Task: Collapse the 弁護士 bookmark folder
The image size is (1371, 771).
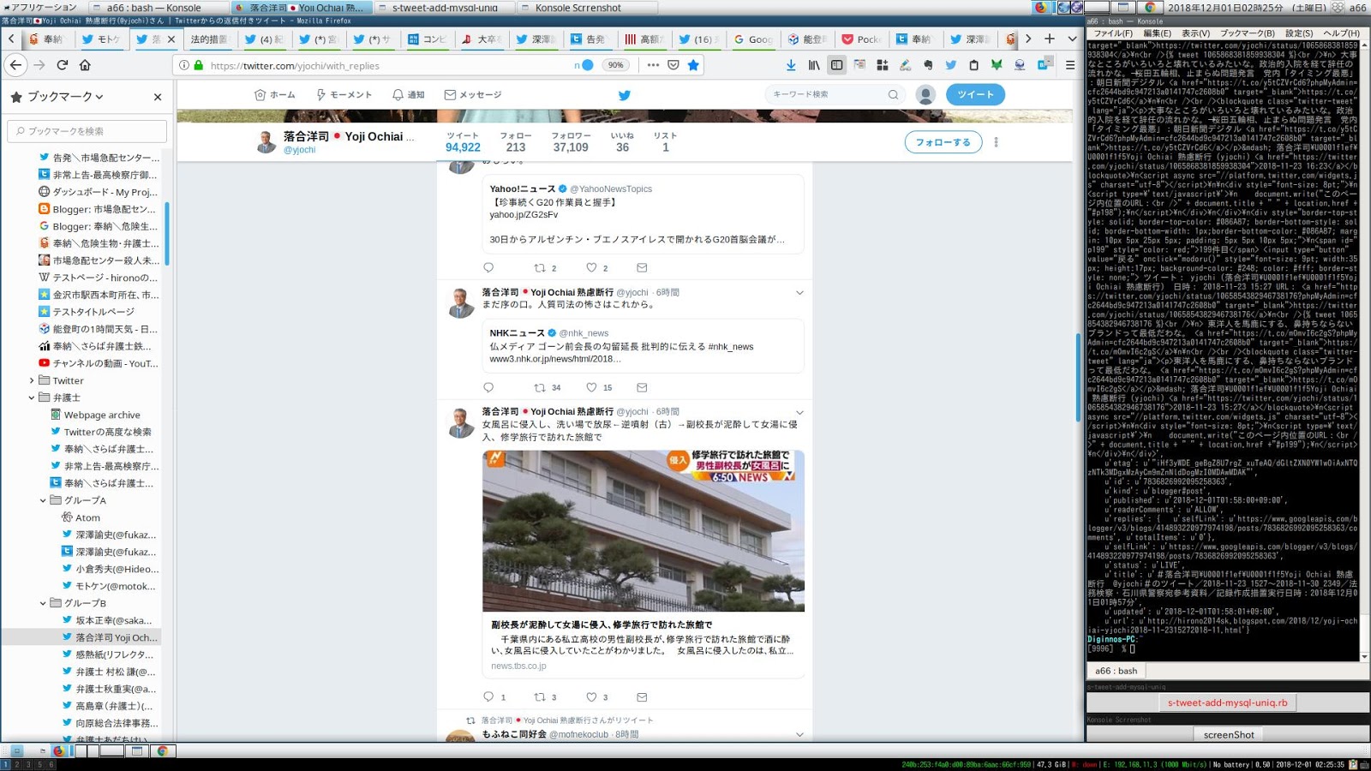Action: point(32,397)
